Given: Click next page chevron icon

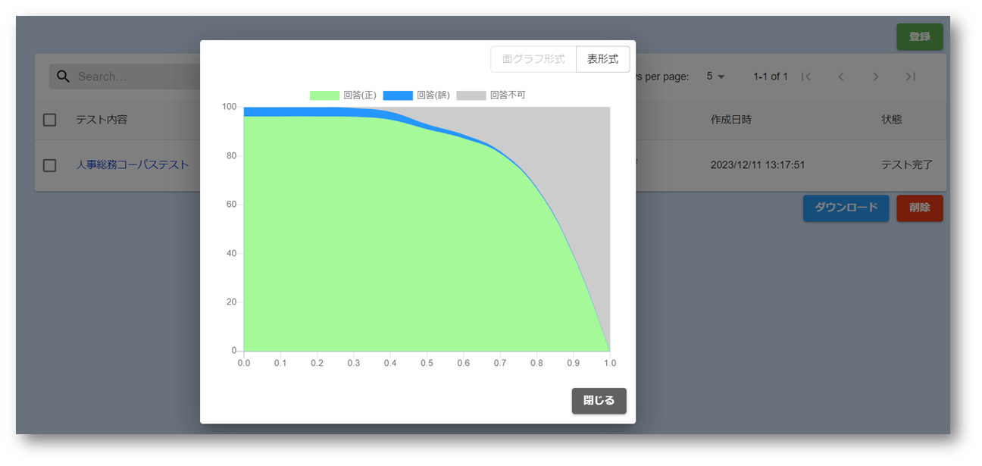Looking at the screenshot, I should click(876, 77).
